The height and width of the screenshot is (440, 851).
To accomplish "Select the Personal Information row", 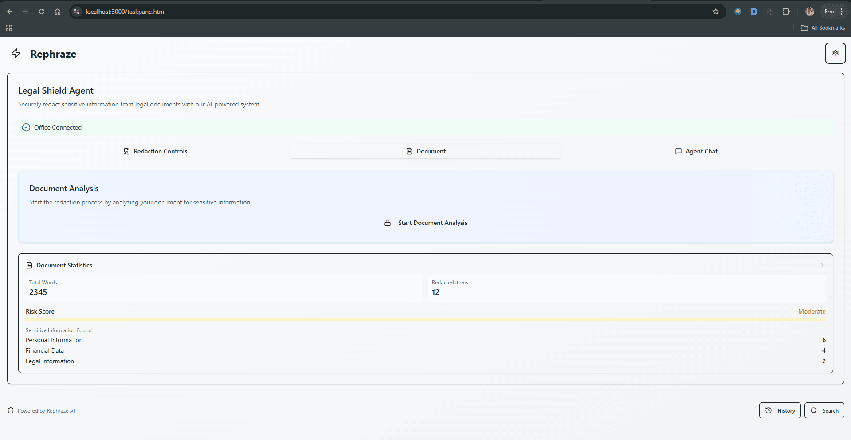I will point(426,340).
